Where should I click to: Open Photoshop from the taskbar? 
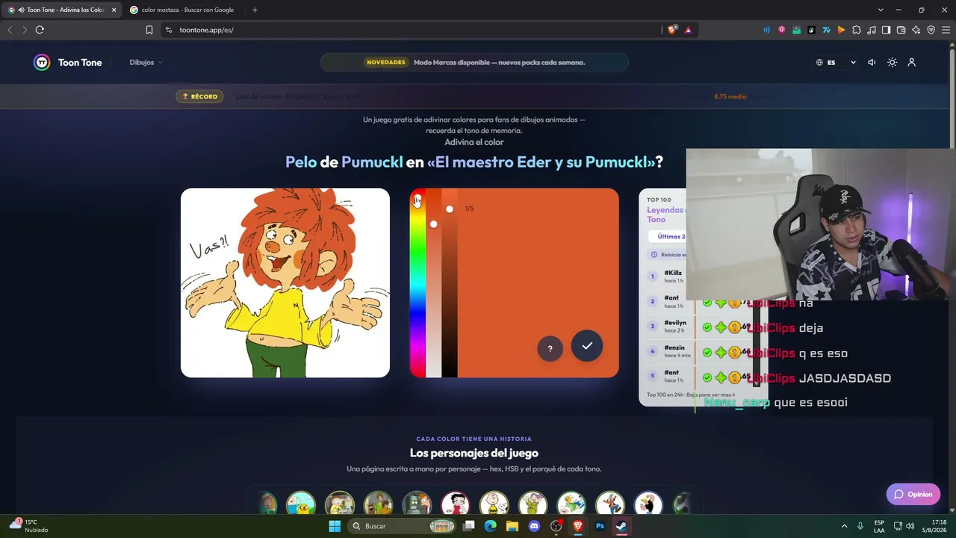[600, 526]
